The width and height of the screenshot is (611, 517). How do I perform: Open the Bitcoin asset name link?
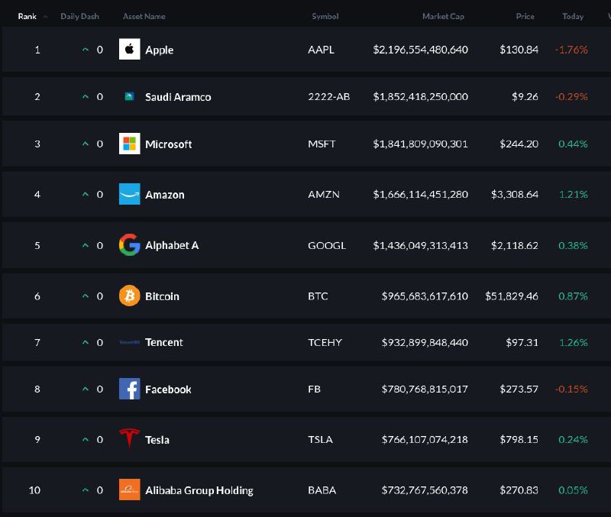(x=162, y=296)
